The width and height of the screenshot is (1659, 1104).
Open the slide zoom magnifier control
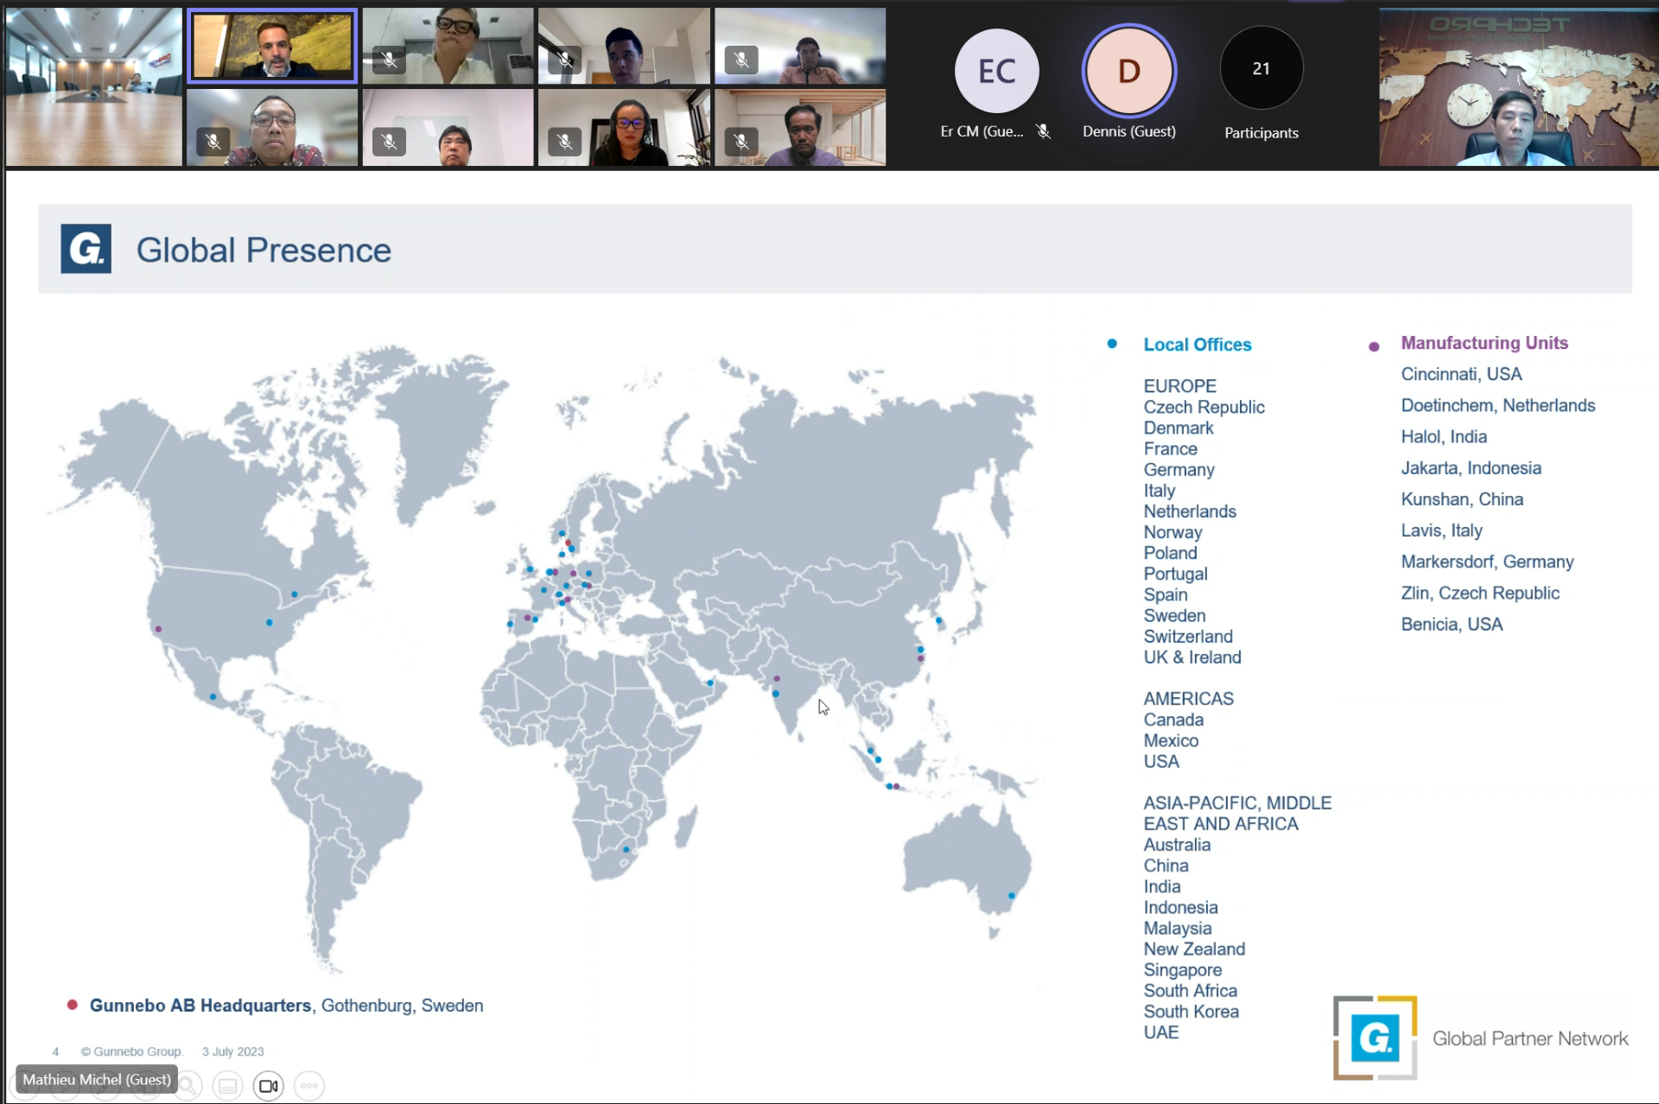click(x=188, y=1086)
